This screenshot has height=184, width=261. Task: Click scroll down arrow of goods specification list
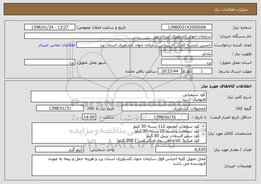point(203,135)
